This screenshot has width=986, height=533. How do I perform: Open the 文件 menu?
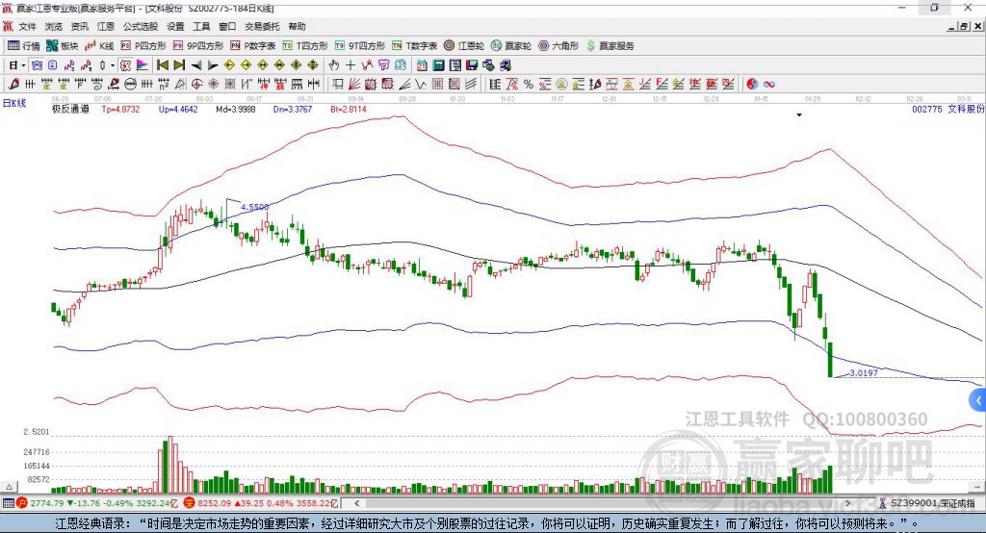(x=28, y=26)
